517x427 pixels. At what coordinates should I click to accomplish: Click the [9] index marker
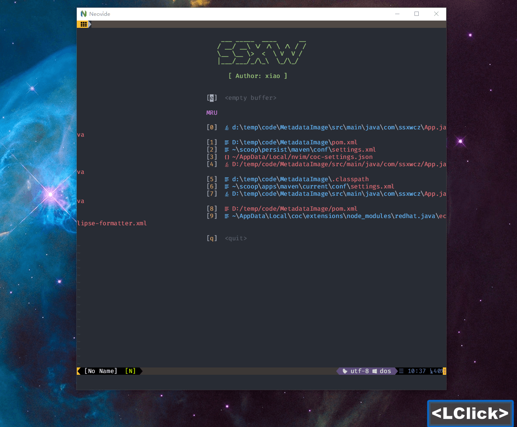tap(212, 216)
